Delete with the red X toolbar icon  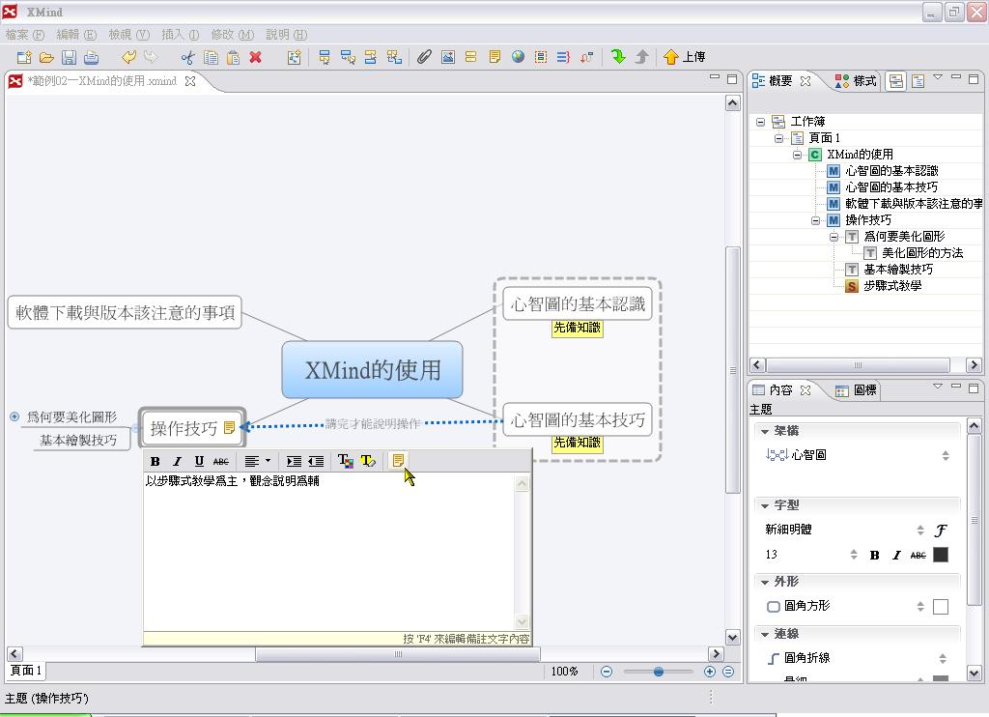pyautogui.click(x=255, y=57)
